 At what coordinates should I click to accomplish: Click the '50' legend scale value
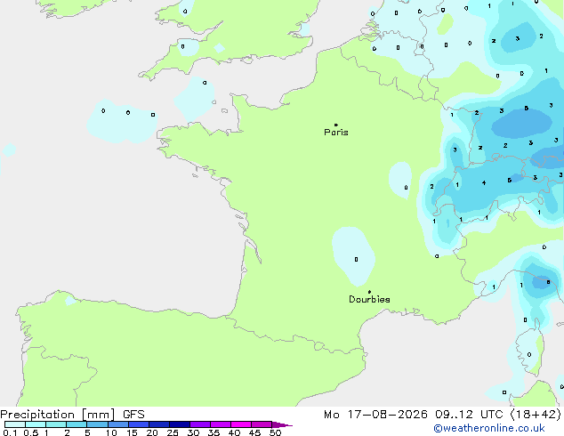tap(275, 432)
